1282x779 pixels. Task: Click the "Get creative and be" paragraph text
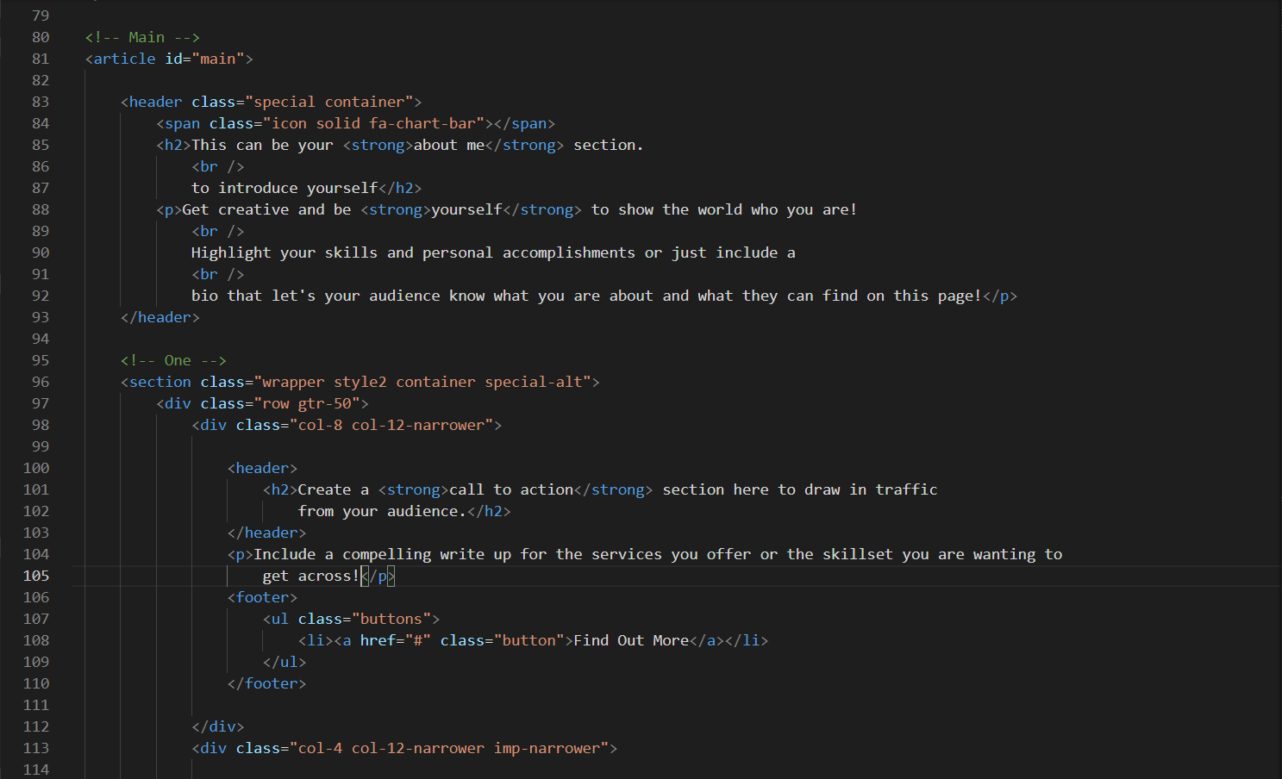tap(267, 209)
